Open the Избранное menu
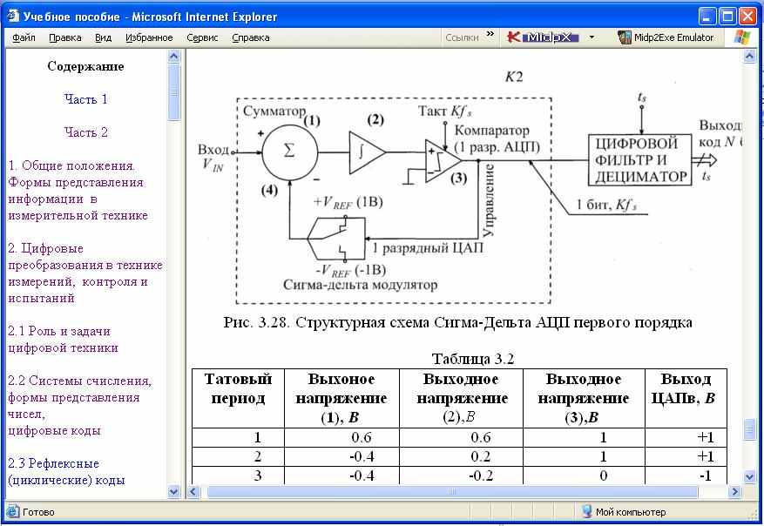Image resolution: width=764 pixels, height=526 pixels. (x=149, y=38)
